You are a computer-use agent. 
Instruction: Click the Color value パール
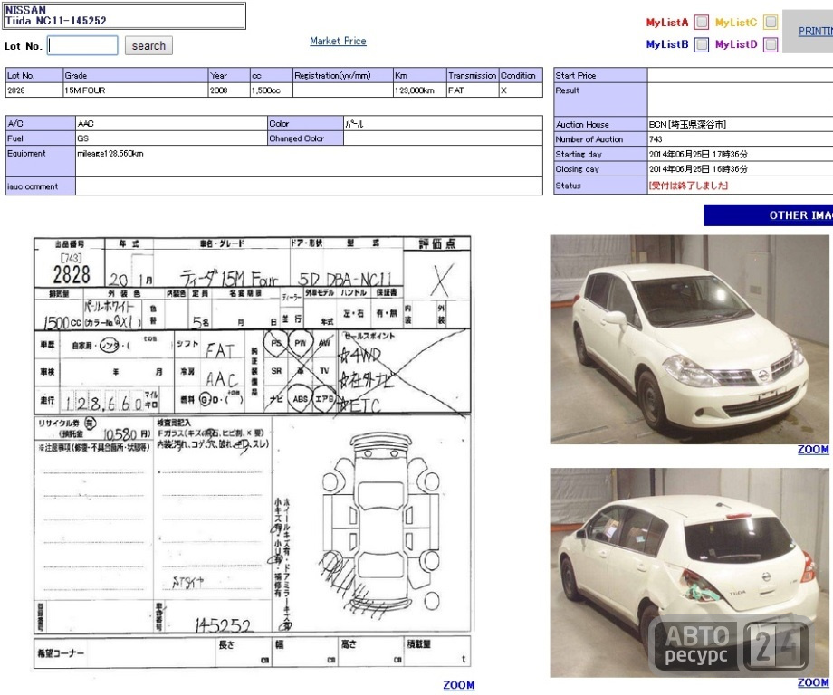pos(354,123)
